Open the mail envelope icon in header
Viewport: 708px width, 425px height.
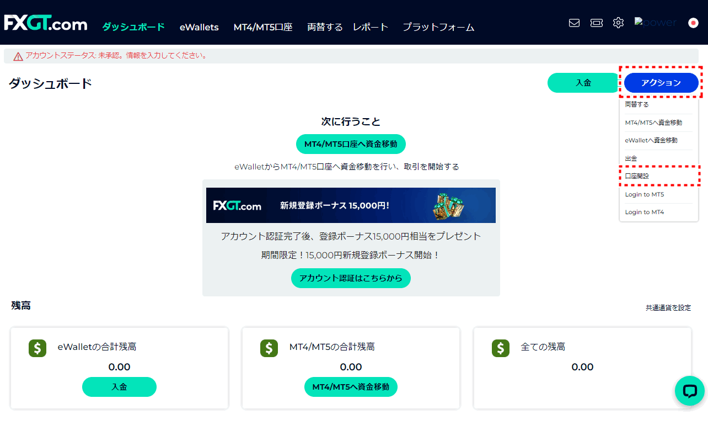point(574,23)
